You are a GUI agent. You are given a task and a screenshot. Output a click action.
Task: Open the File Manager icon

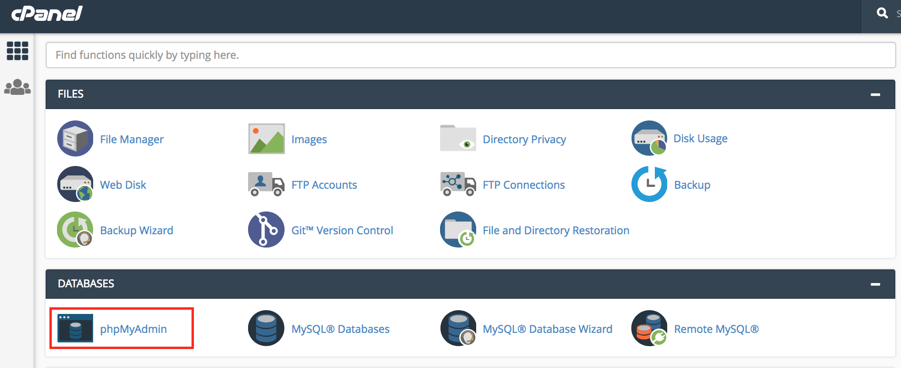click(75, 138)
